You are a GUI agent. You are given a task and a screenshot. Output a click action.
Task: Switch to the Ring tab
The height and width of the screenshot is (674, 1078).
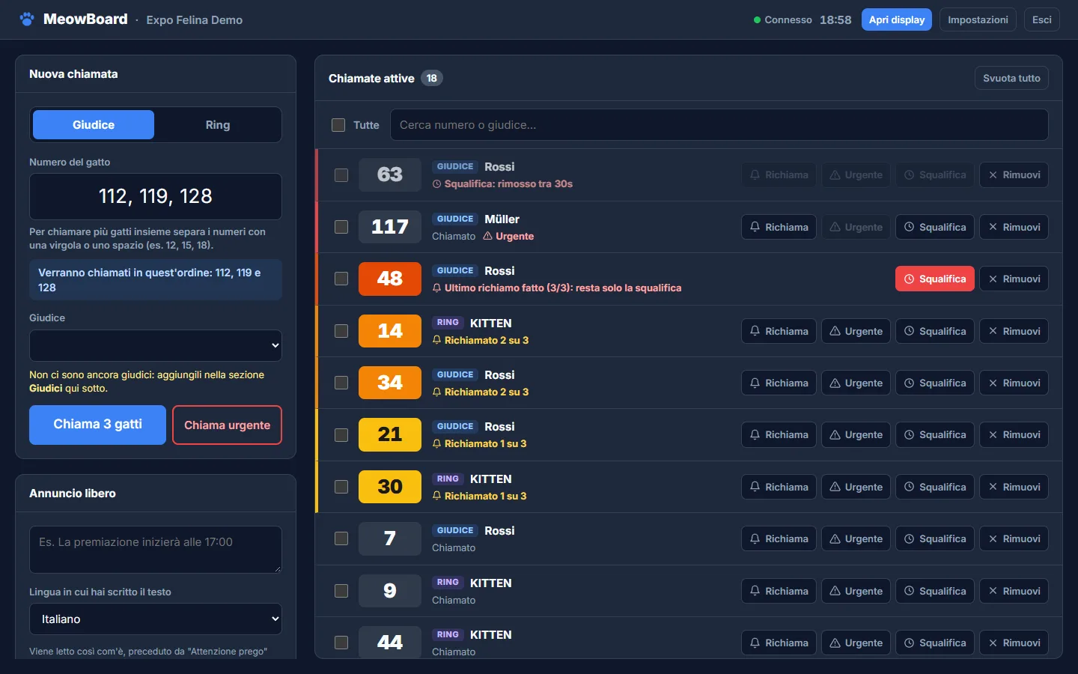[218, 125]
